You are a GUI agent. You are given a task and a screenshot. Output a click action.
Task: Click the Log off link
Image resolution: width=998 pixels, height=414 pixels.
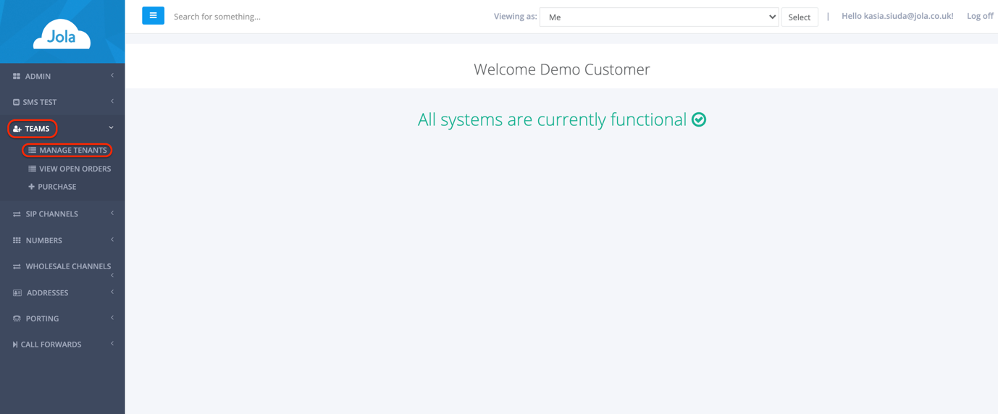click(x=980, y=16)
